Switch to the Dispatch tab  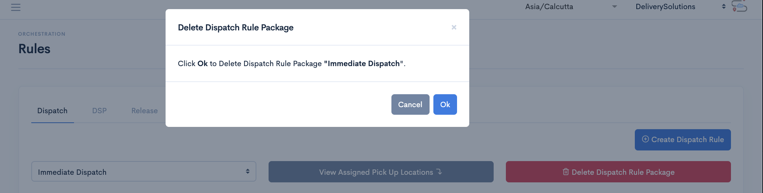pyautogui.click(x=52, y=111)
